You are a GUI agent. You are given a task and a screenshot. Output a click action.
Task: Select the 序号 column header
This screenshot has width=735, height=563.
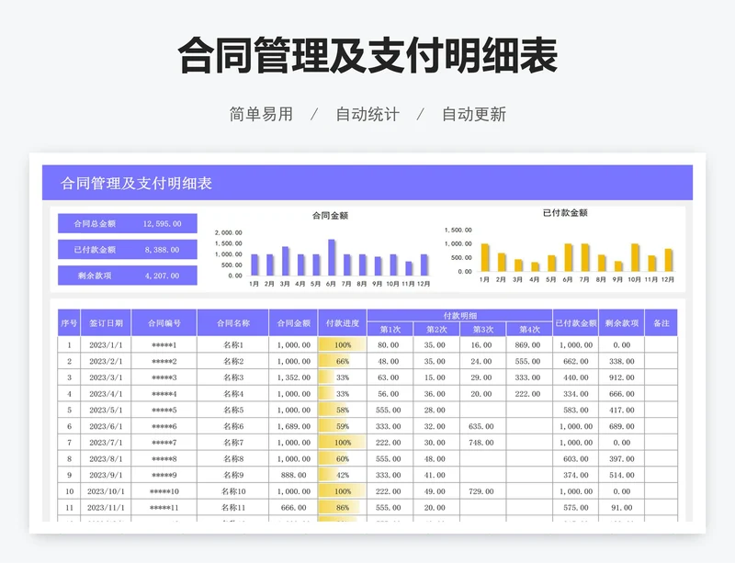coord(69,323)
